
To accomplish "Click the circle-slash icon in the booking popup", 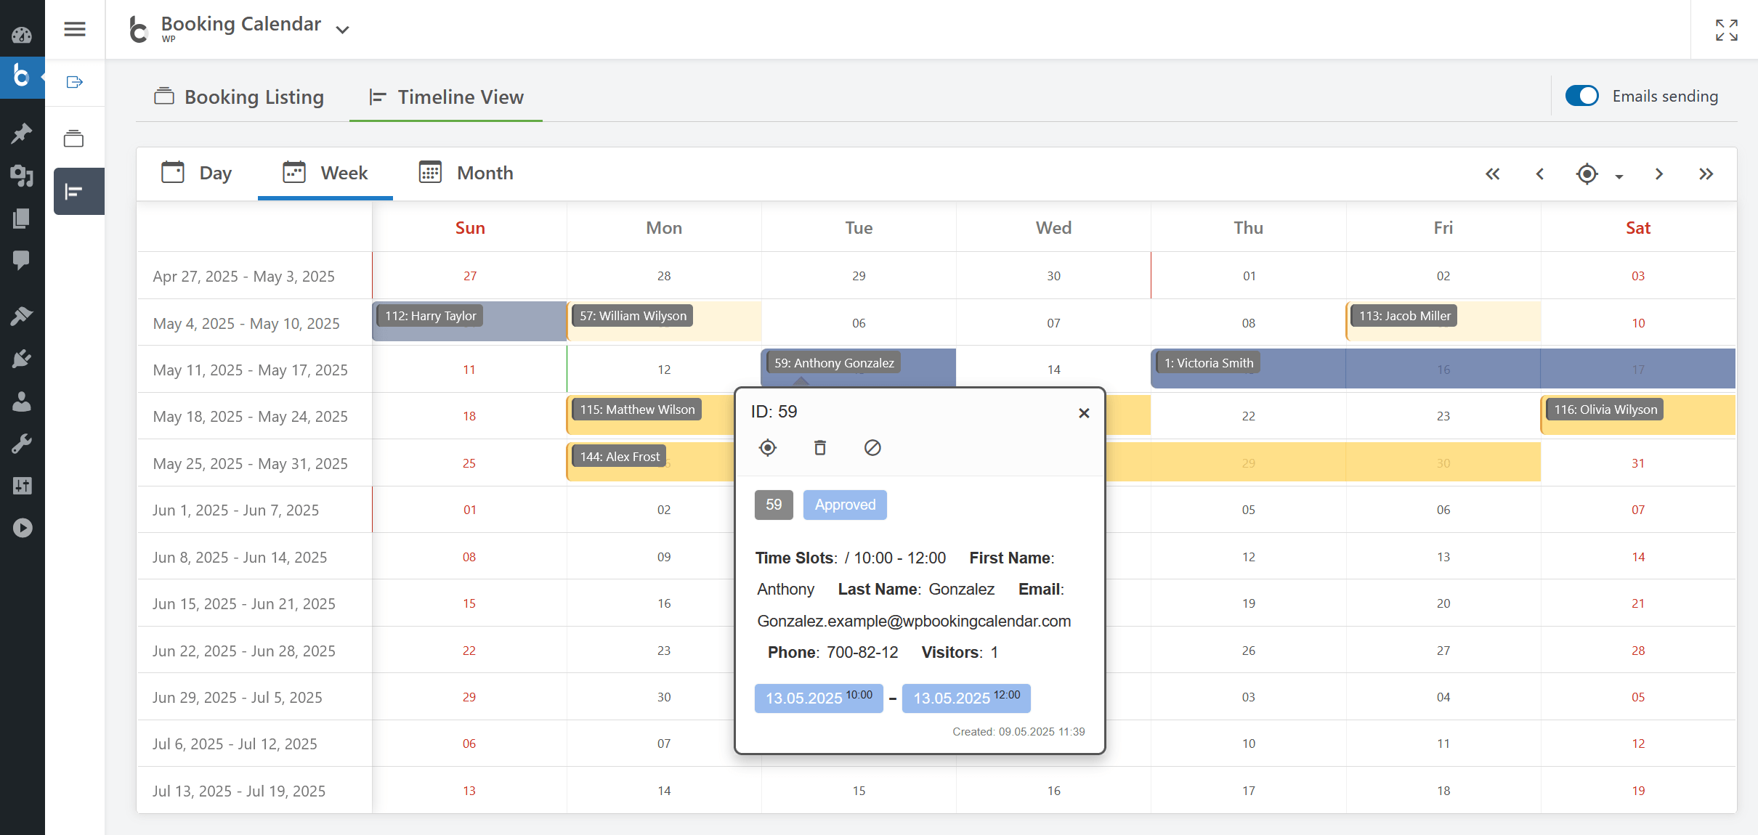I will 872,448.
